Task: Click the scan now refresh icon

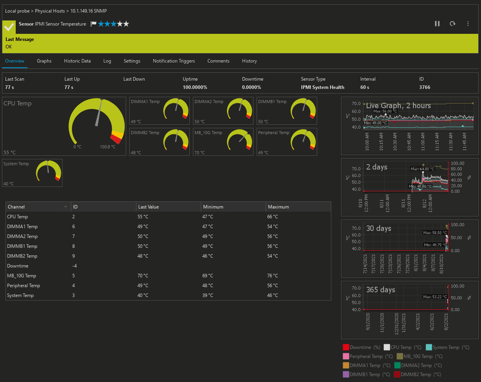Action: click(452, 24)
